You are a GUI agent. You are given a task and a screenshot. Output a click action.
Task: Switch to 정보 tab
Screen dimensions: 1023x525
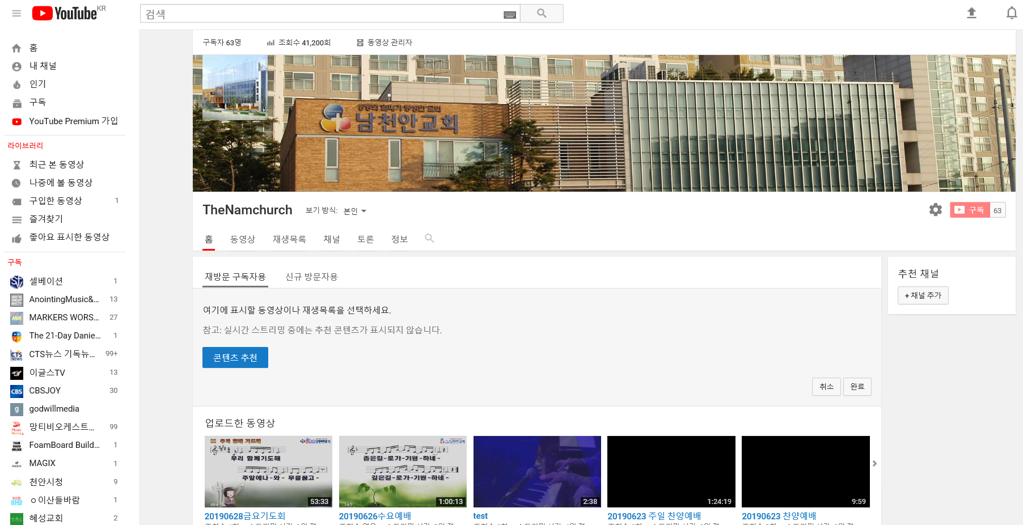pyautogui.click(x=400, y=239)
